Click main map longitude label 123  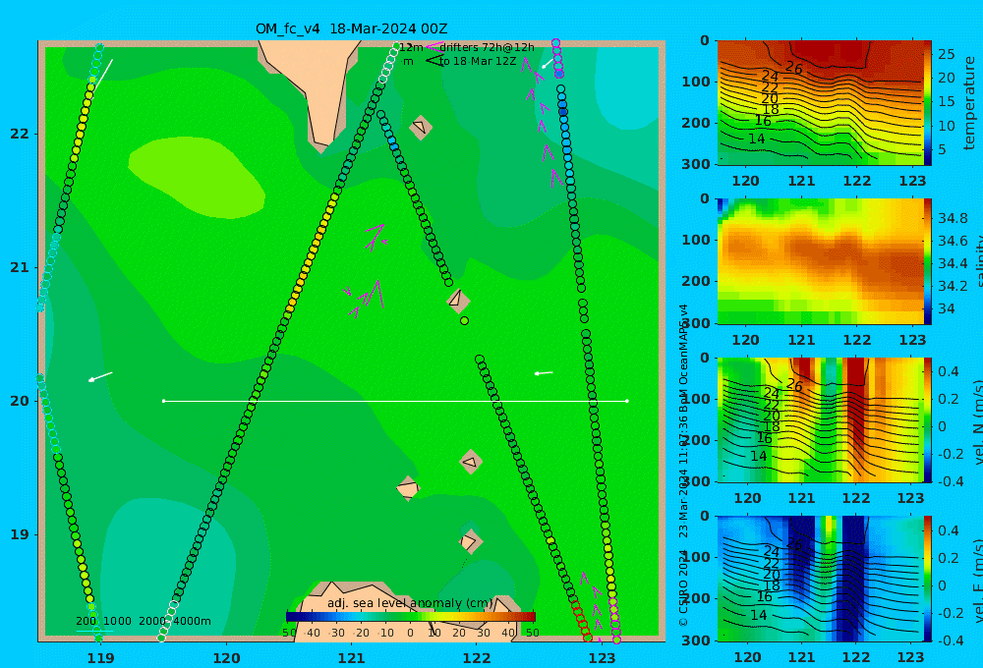[x=602, y=658]
